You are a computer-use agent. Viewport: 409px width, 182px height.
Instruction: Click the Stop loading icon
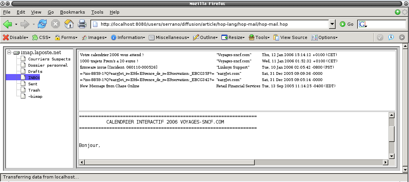point(55,24)
